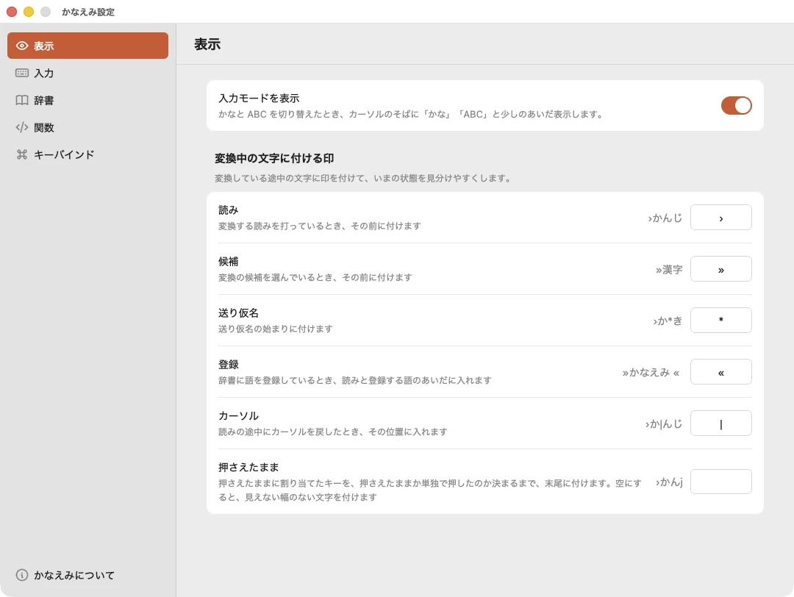Screen dimensions: 794x597
Task: Close the かなえみ設定 window
Action: [12, 12]
